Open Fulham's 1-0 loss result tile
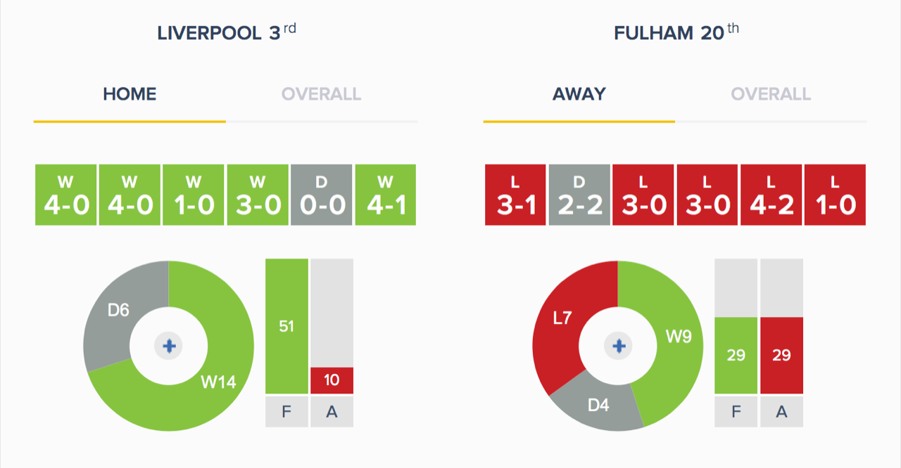The image size is (901, 468). point(835,195)
